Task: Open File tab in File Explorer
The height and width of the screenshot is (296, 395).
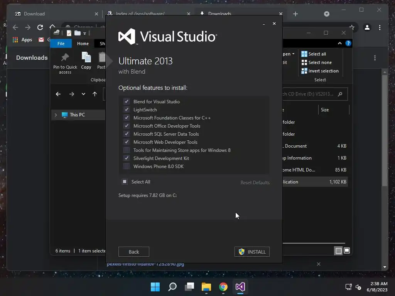Action: [x=61, y=44]
